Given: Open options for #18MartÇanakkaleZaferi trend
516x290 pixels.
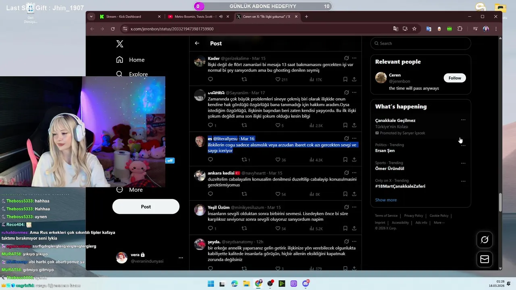Looking at the screenshot, I should click(463, 181).
